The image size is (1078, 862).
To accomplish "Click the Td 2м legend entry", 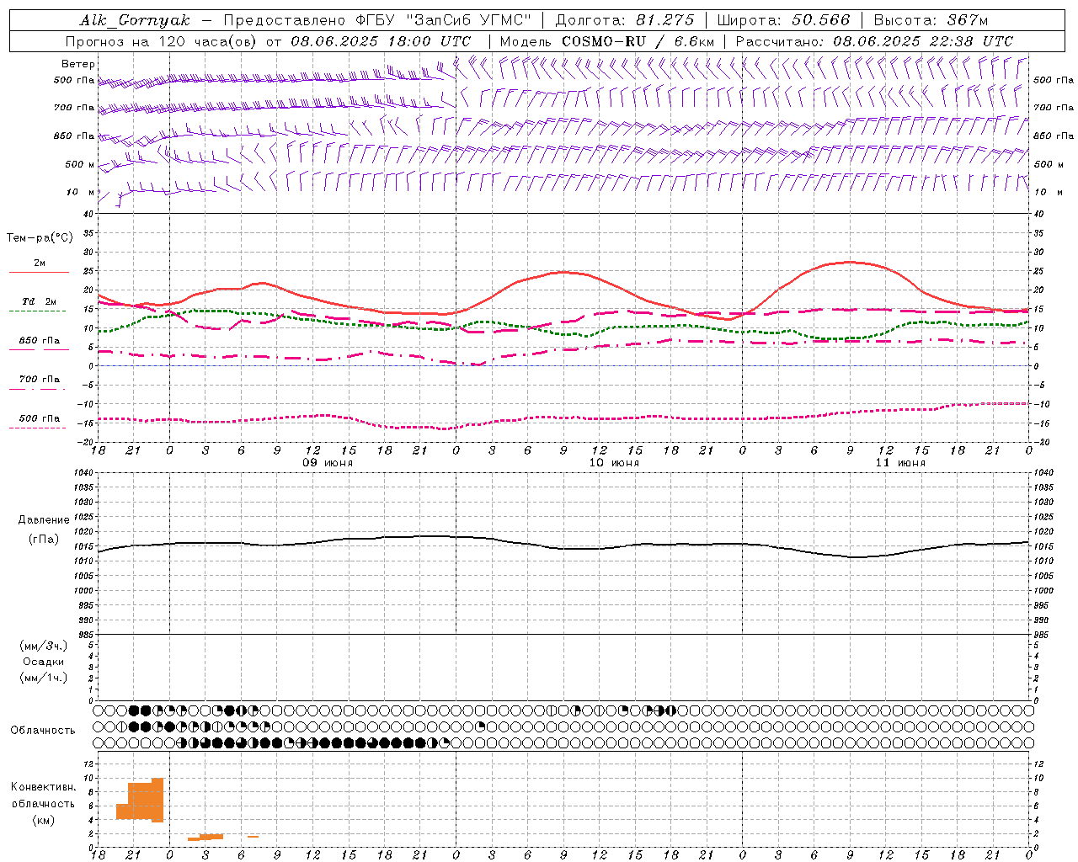I will point(39,301).
